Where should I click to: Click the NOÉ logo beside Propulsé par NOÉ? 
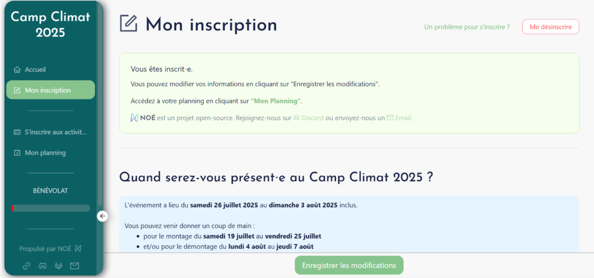78,248
